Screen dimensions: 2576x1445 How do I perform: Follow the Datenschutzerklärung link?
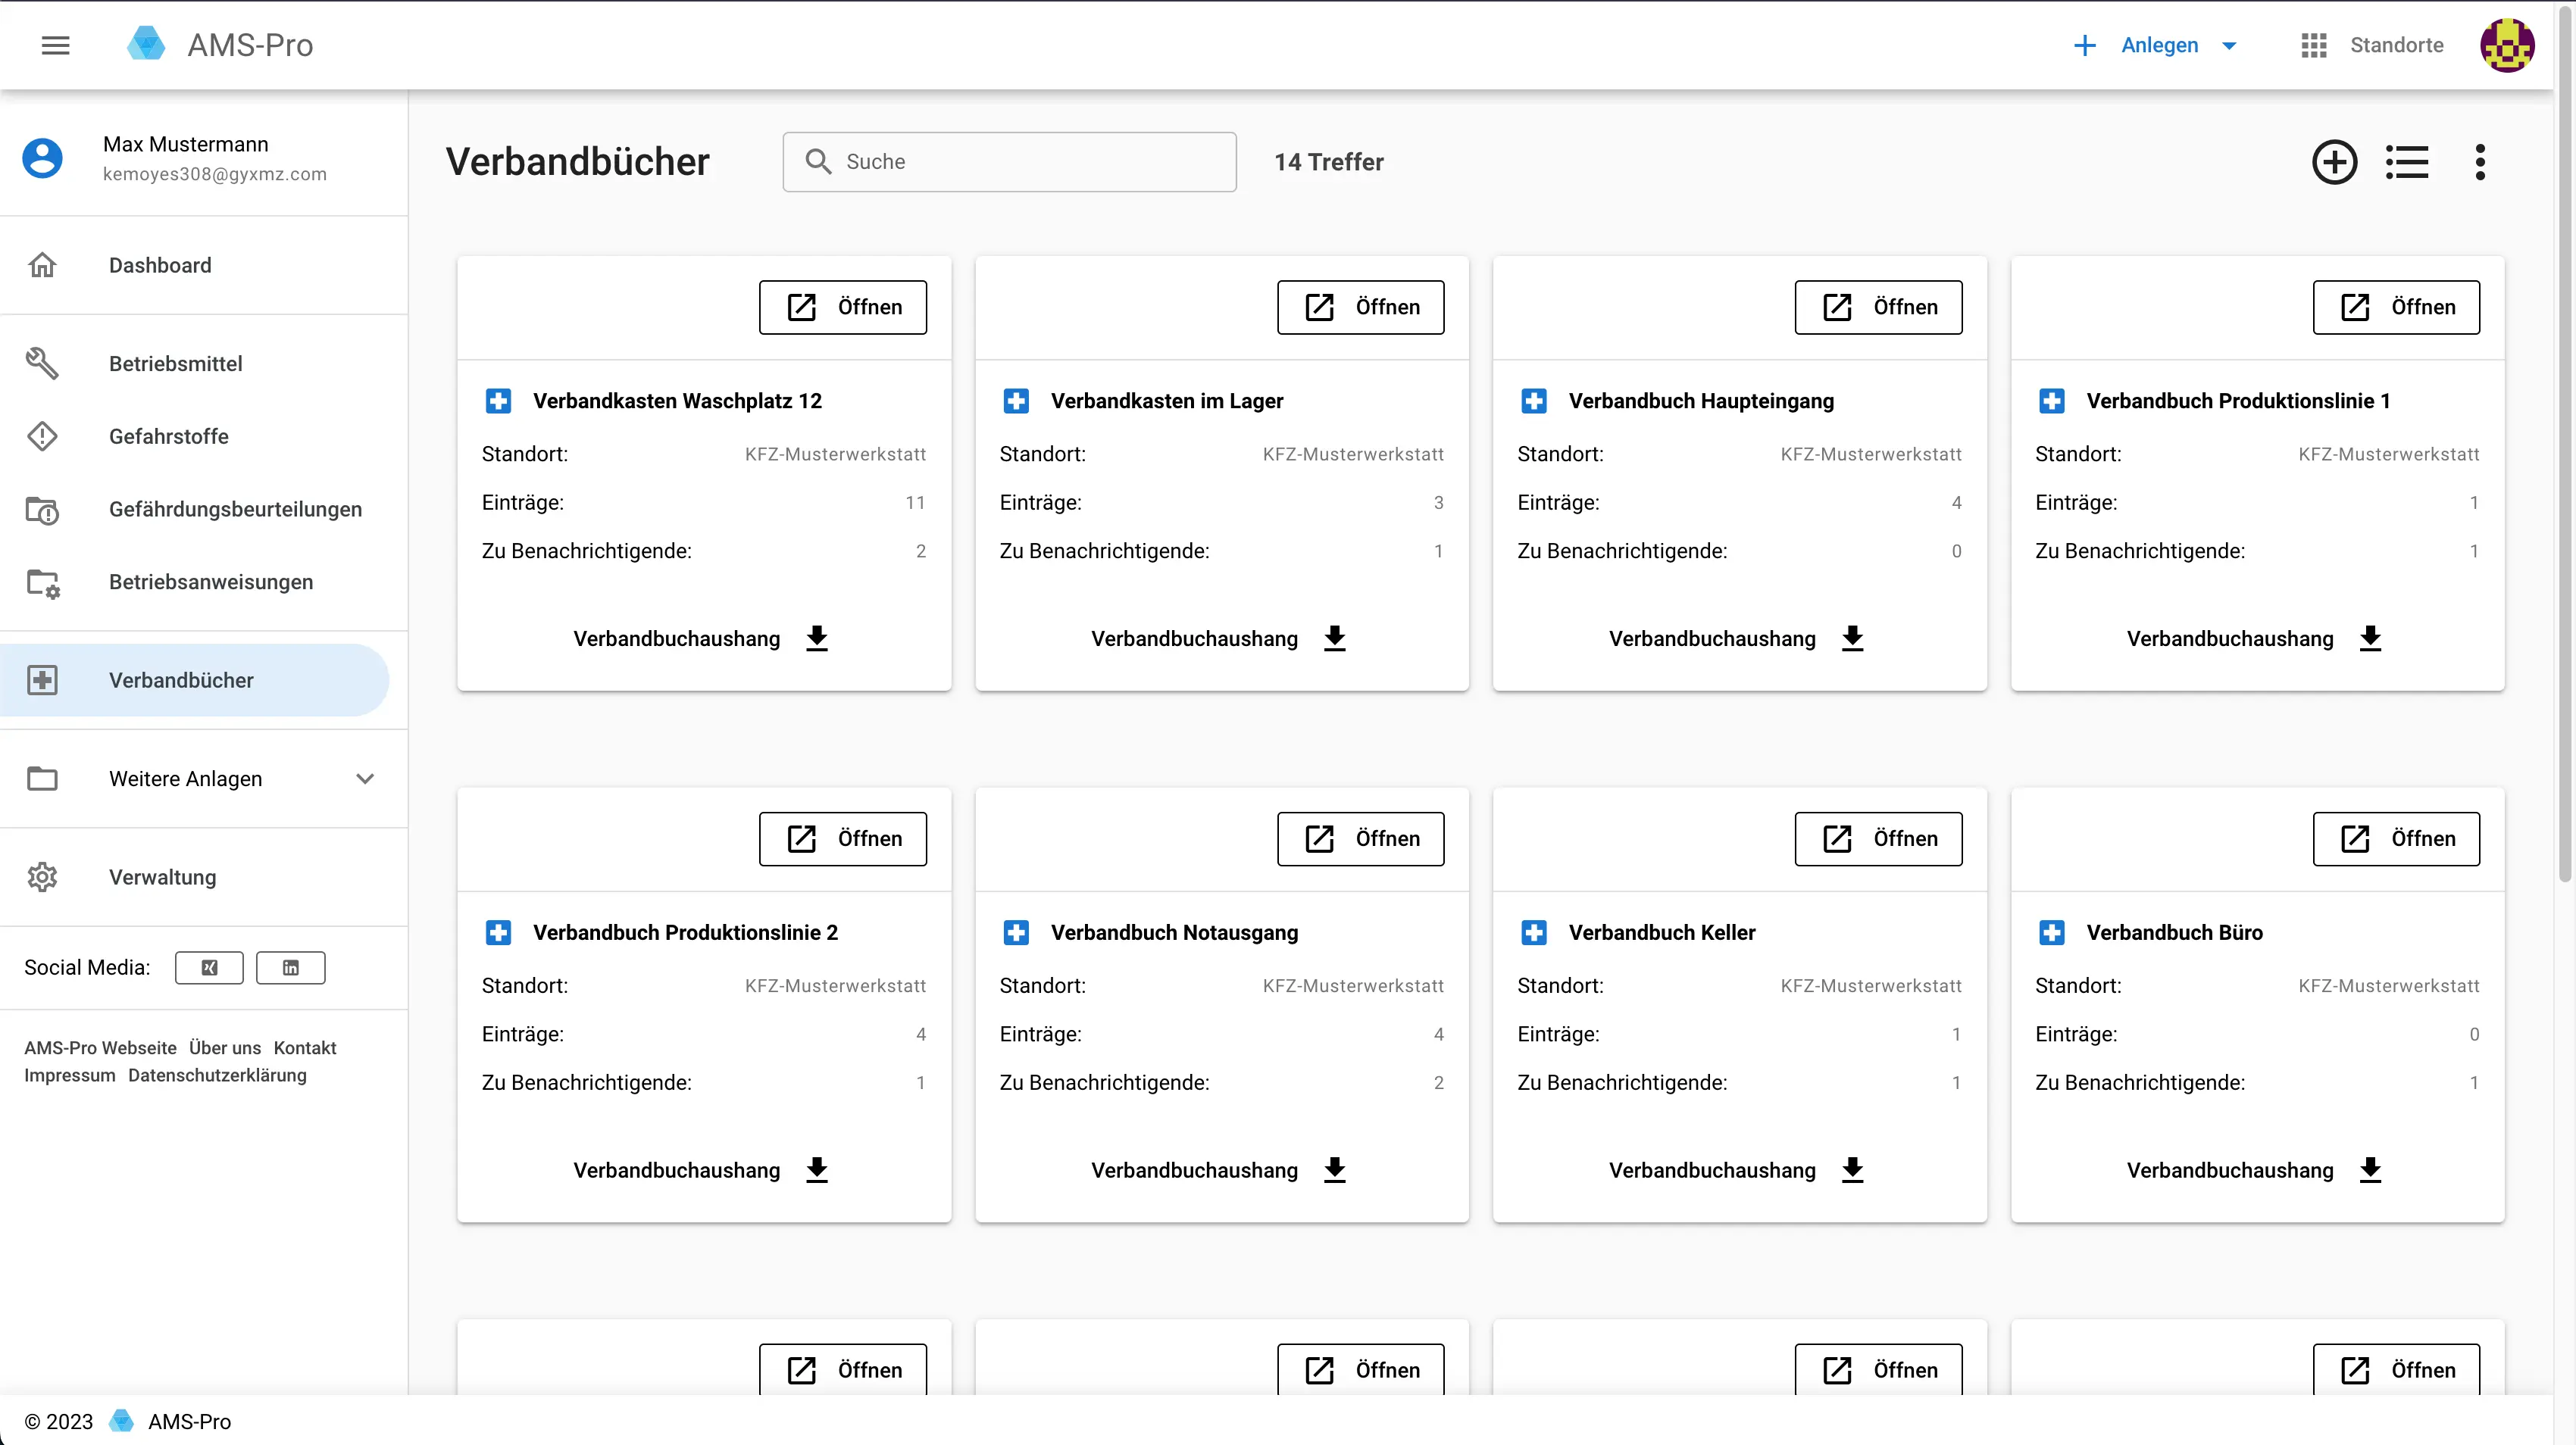tap(217, 1075)
